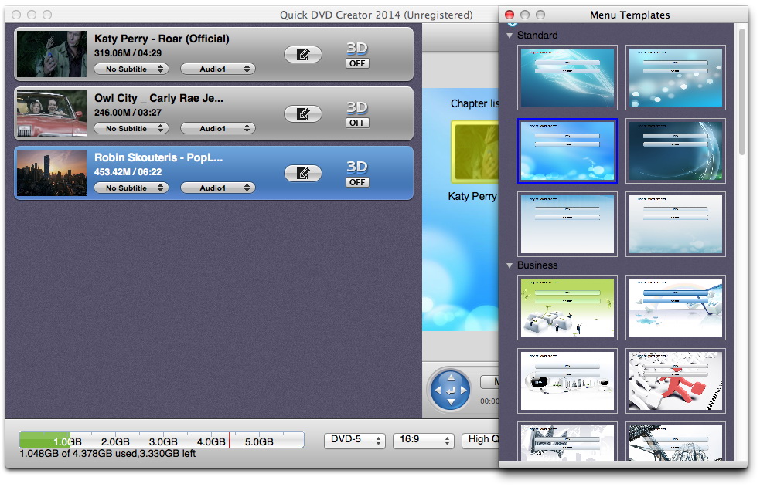Choose the dark teal arc Standard template
760x487 pixels.
pos(675,151)
